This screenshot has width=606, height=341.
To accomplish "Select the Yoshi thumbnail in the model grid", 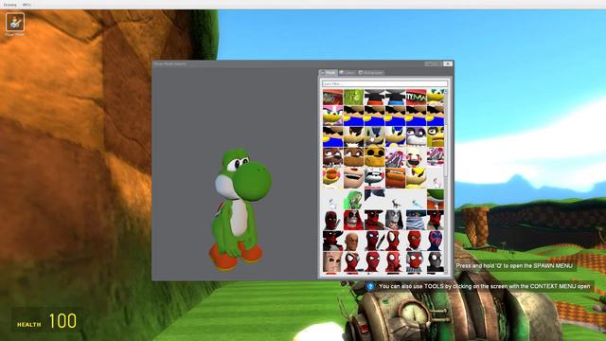I will coord(436,199).
